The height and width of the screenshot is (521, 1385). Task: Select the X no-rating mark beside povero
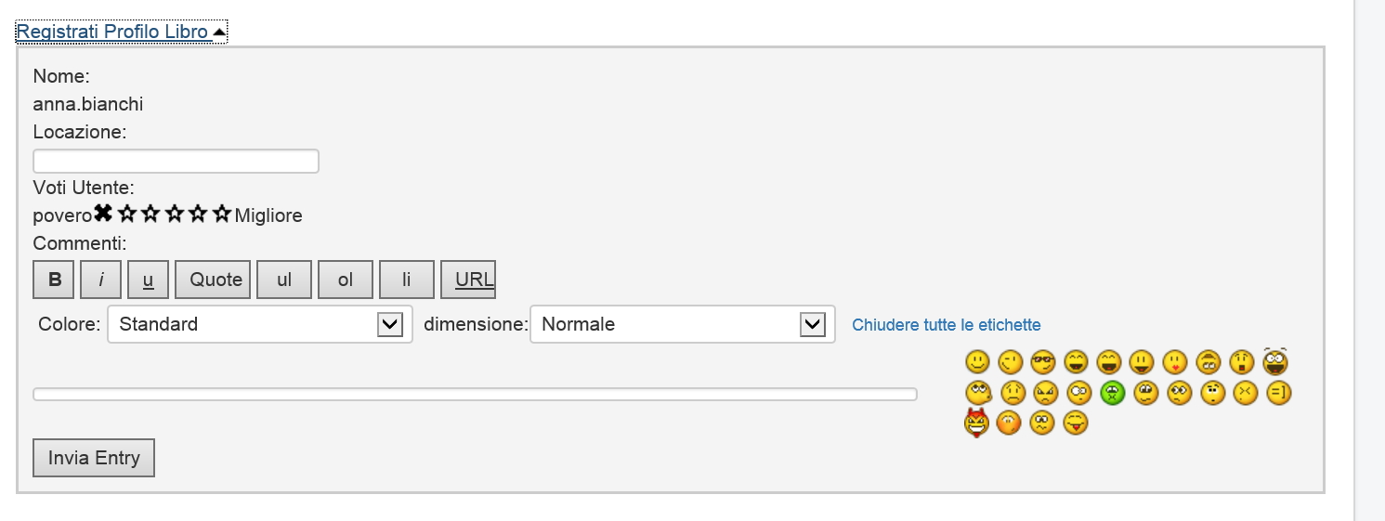pos(103,215)
